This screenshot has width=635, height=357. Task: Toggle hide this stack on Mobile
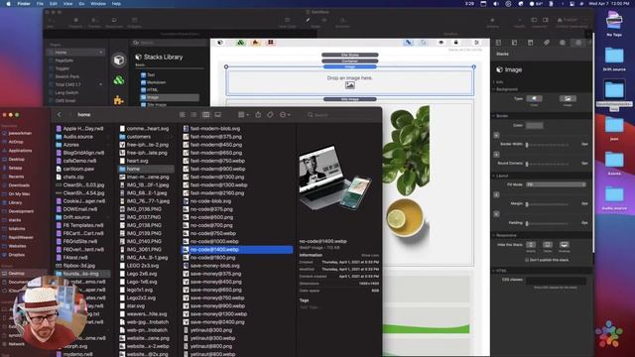(531, 245)
